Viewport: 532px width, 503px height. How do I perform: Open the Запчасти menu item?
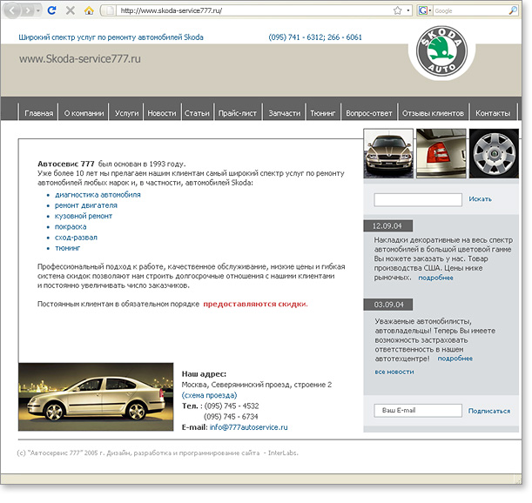pos(285,113)
